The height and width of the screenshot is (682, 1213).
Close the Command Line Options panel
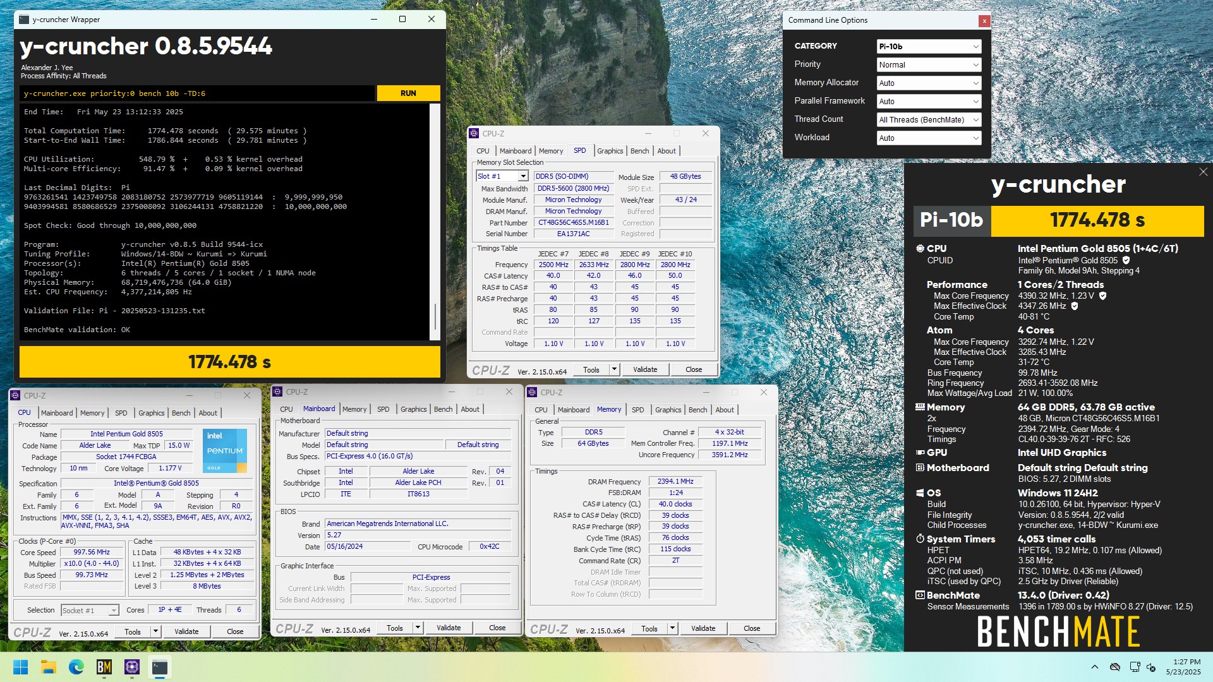tap(984, 21)
